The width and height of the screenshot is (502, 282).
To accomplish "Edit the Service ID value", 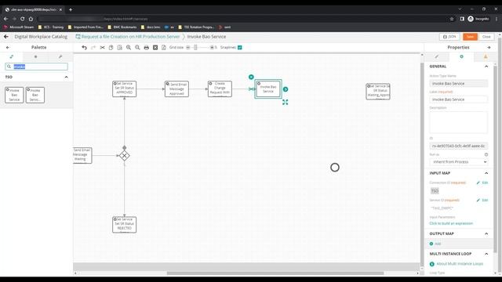I will pyautogui.click(x=482, y=201).
